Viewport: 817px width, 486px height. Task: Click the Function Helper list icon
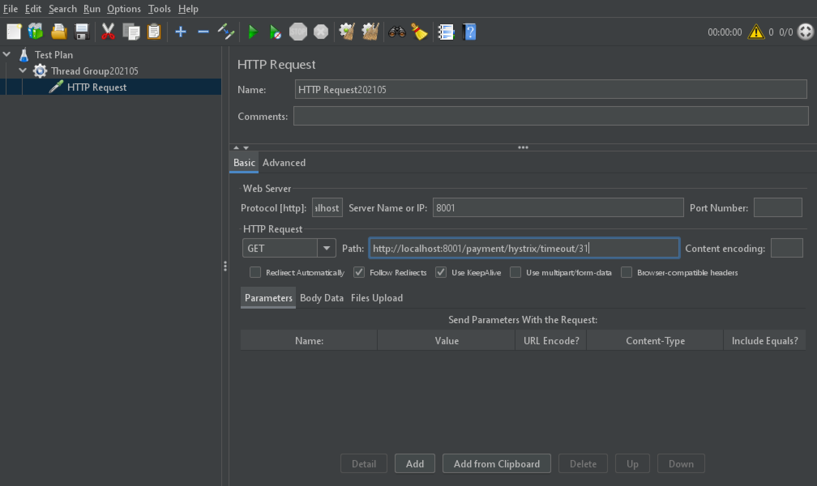pos(446,32)
